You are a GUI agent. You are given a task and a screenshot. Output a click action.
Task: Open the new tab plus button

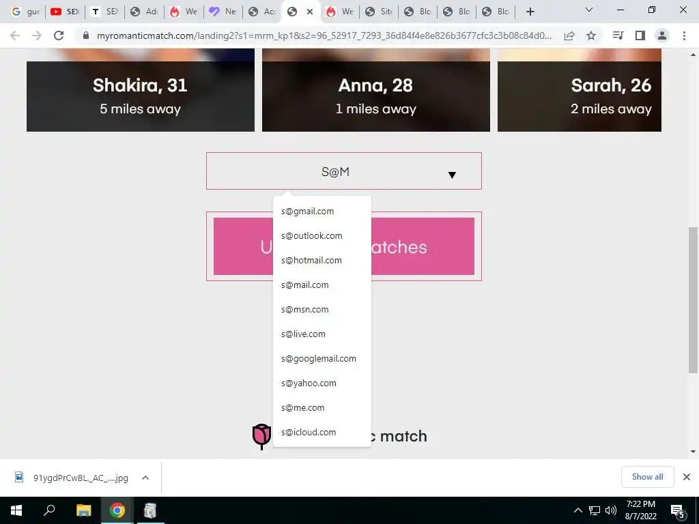pyautogui.click(x=530, y=12)
